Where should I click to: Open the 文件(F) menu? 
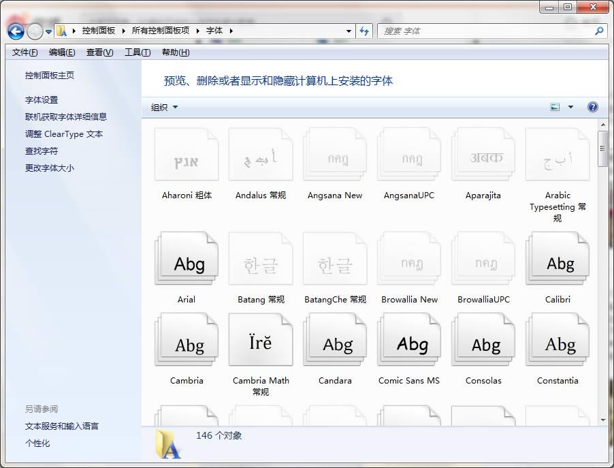25,52
